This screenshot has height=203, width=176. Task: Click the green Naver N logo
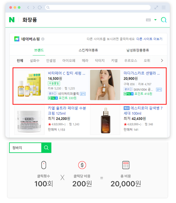12,20
